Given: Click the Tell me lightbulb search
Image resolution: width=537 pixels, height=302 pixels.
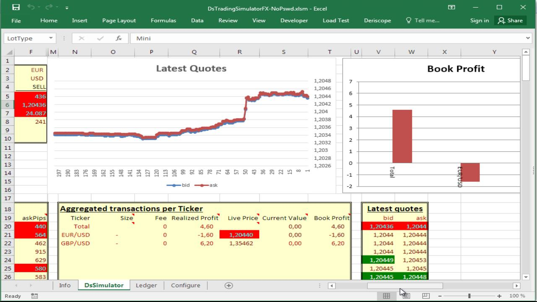Looking at the screenshot, I should coord(423,20).
